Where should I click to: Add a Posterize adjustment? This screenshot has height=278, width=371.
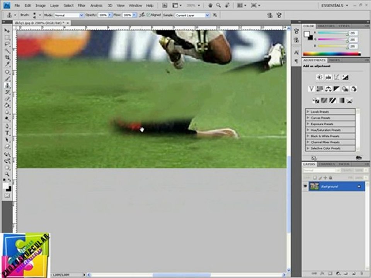(x=324, y=101)
